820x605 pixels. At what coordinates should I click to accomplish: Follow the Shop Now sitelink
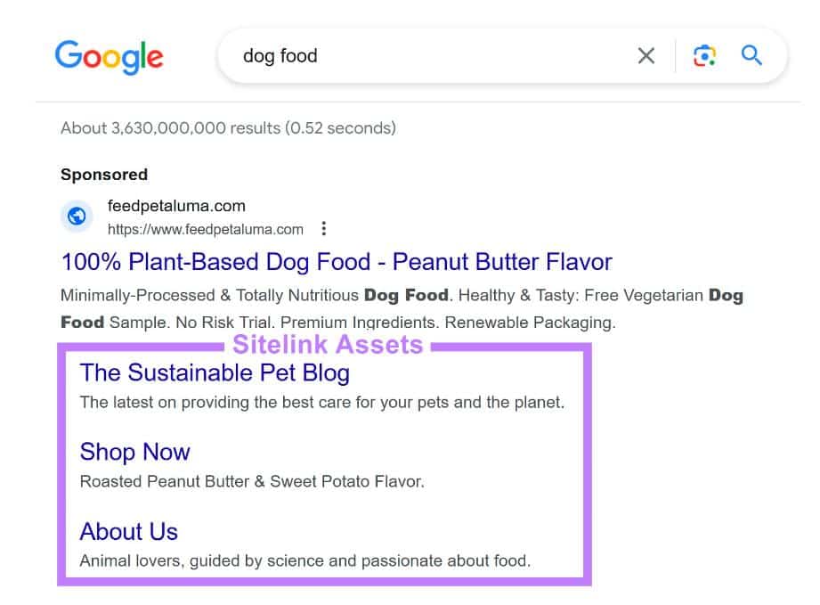135,452
